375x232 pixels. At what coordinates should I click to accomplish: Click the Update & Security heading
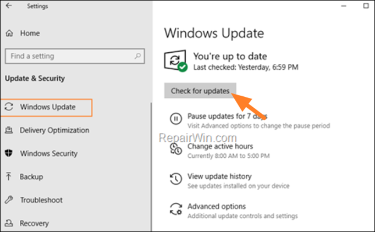click(35, 78)
